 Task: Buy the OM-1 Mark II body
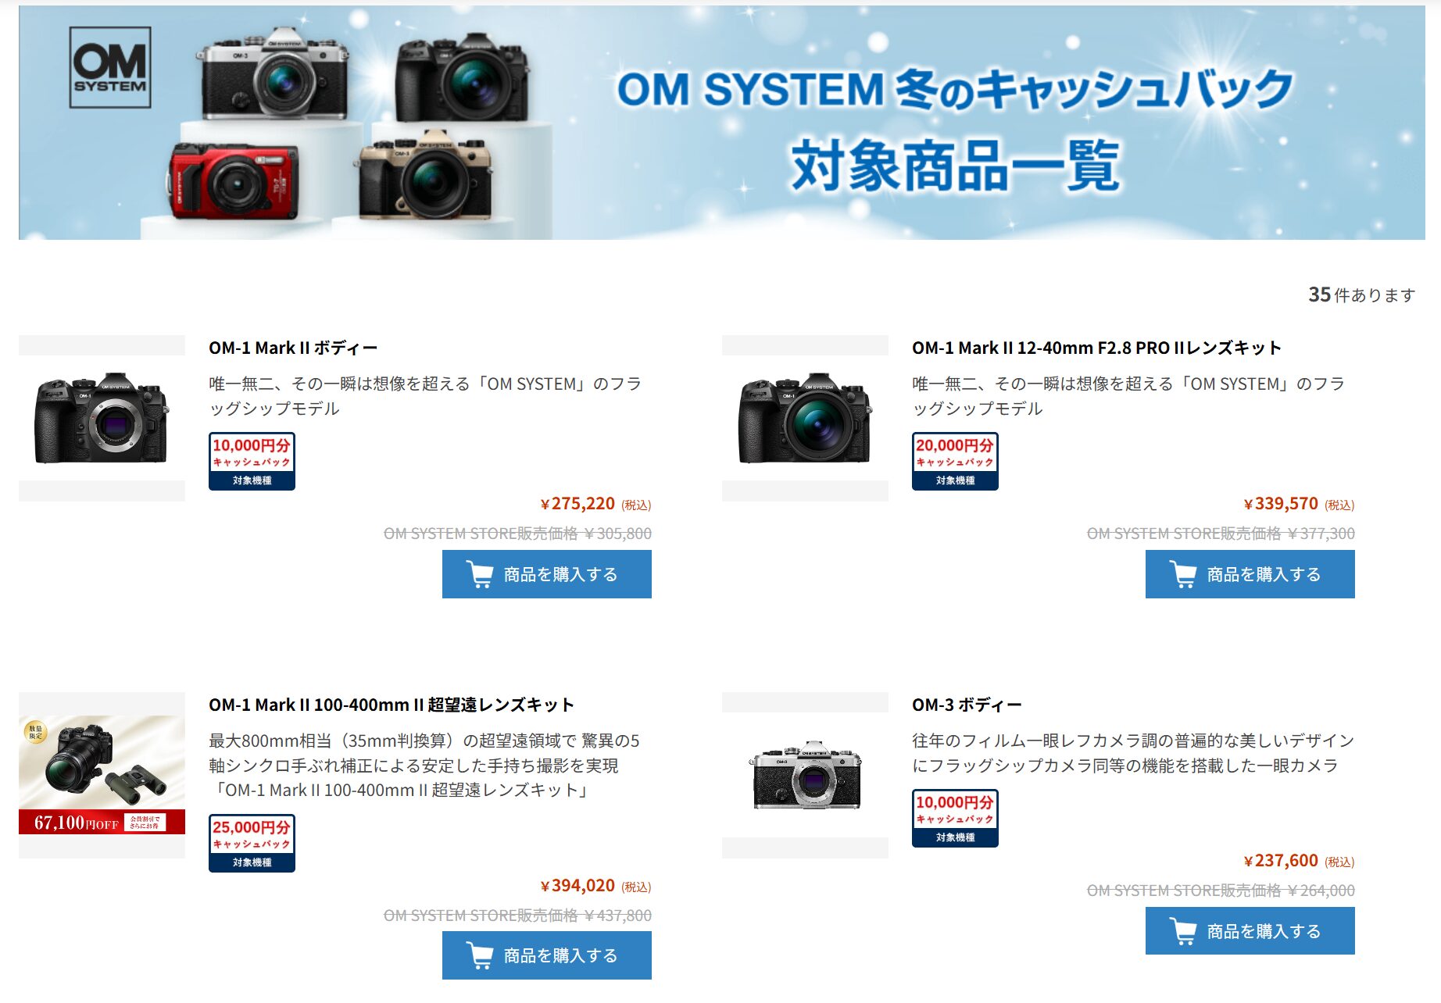tap(547, 574)
